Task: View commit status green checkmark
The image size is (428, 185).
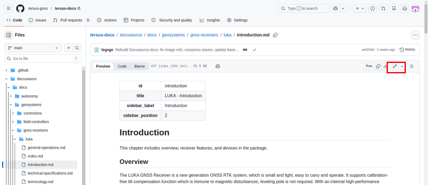Action: (x=255, y=50)
